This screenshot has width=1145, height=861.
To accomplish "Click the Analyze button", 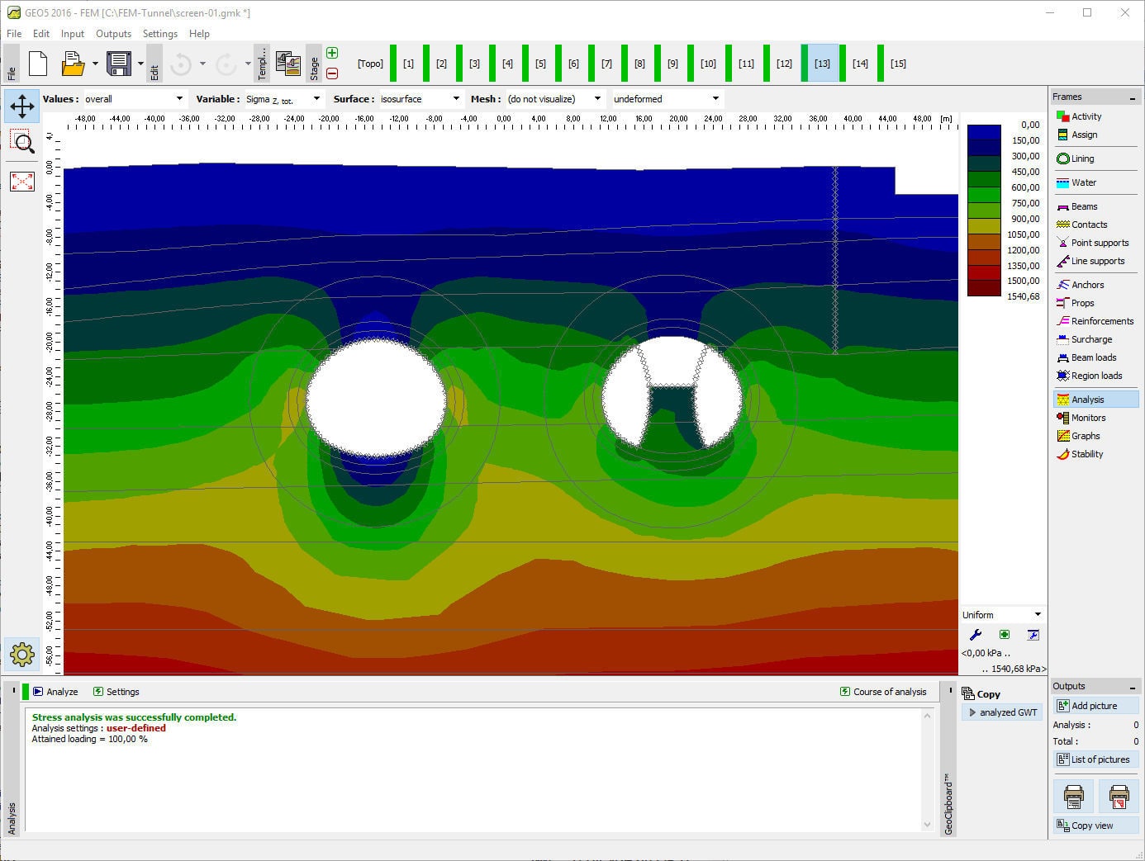I will click(57, 692).
